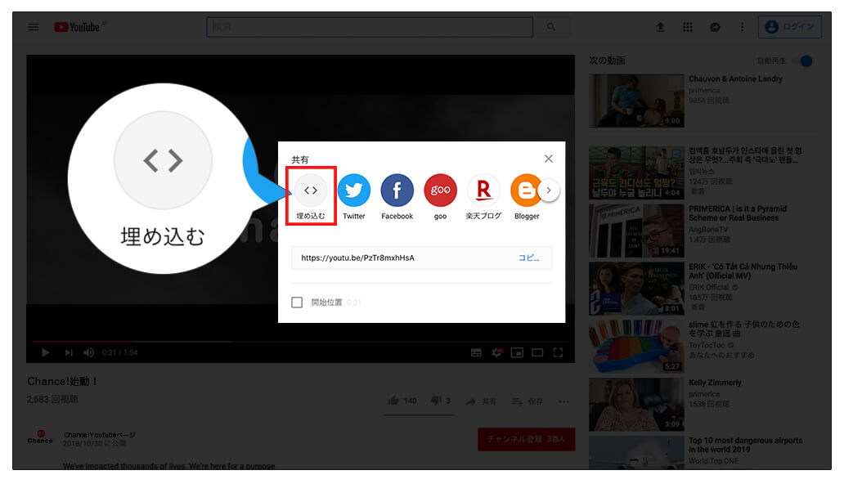This screenshot has height=484, width=844.
Task: Share the video to Twitter
Action: click(x=353, y=190)
